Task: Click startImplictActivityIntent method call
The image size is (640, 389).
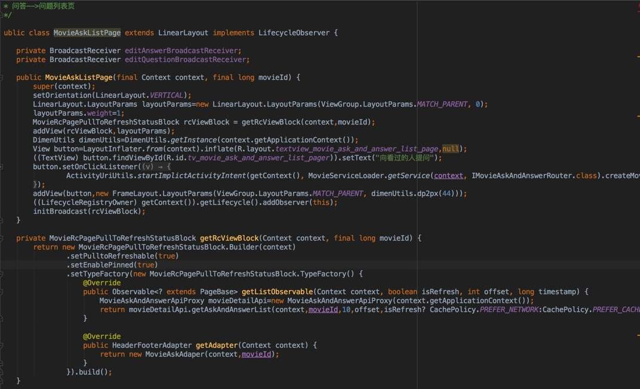Action: (x=192, y=176)
